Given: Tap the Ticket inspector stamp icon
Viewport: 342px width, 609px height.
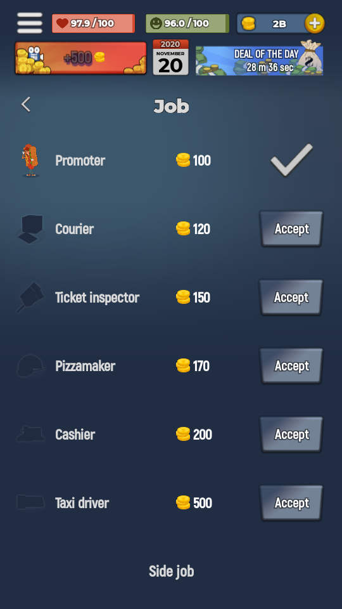Looking at the screenshot, I should (x=30, y=298).
